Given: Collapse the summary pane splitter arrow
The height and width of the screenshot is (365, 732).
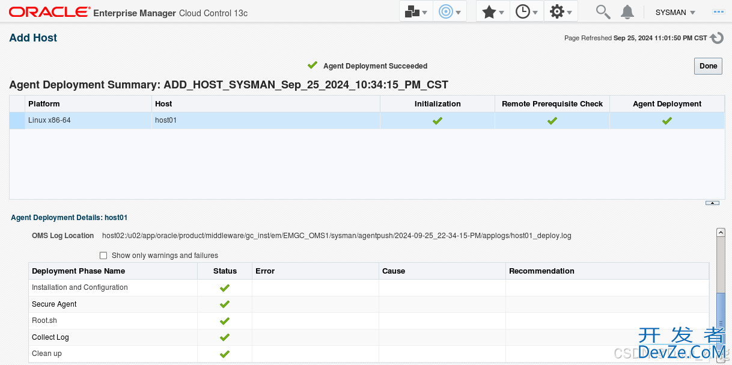Looking at the screenshot, I should click(x=712, y=203).
